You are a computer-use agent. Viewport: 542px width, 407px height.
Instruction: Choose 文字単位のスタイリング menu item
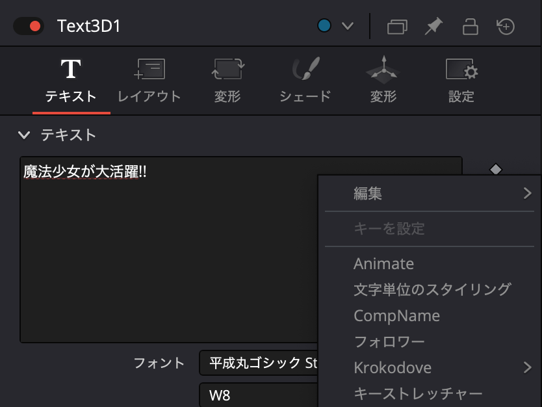[430, 289]
